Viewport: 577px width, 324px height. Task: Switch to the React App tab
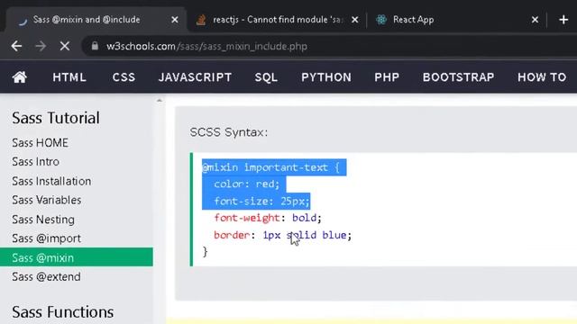[x=456, y=20]
